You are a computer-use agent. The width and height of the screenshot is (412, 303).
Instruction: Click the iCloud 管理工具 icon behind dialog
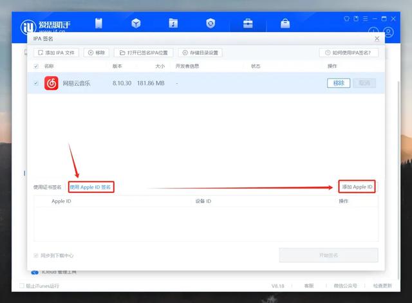click(x=35, y=272)
